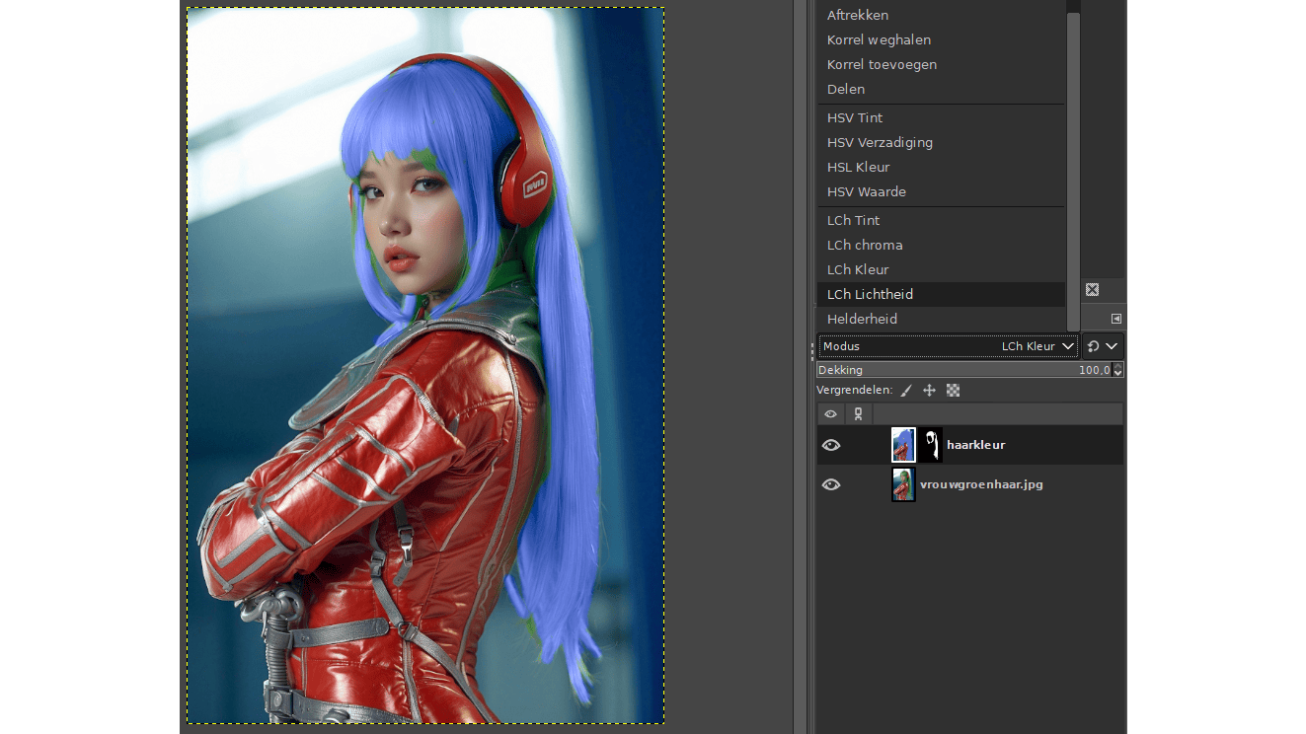Screen dimensions: 1306x734
Task: Open the blend mode group switcher dropdown
Action: pos(1103,346)
